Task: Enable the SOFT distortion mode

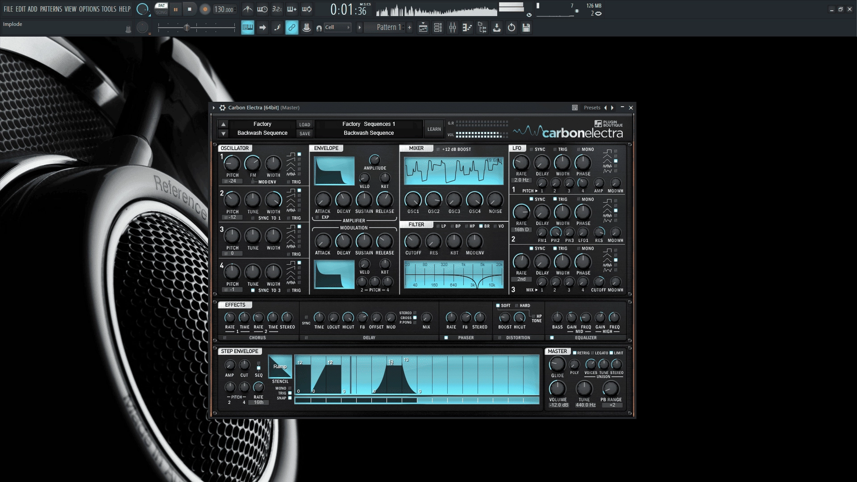Action: [x=498, y=306]
